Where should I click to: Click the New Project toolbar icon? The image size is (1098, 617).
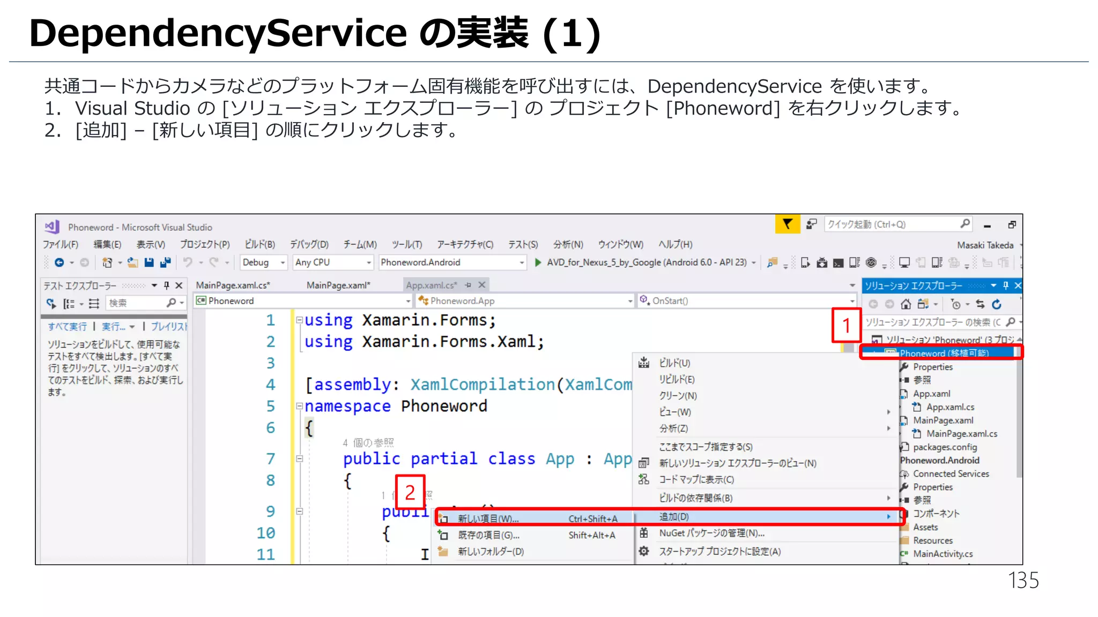pyautogui.click(x=107, y=262)
